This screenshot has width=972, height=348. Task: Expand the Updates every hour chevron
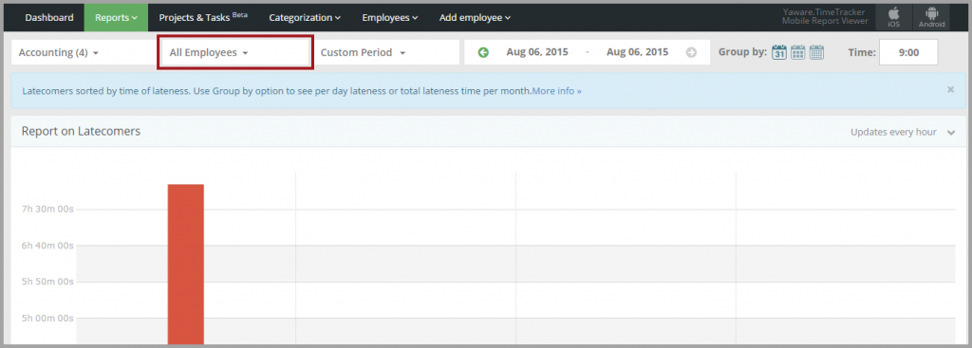click(x=951, y=132)
